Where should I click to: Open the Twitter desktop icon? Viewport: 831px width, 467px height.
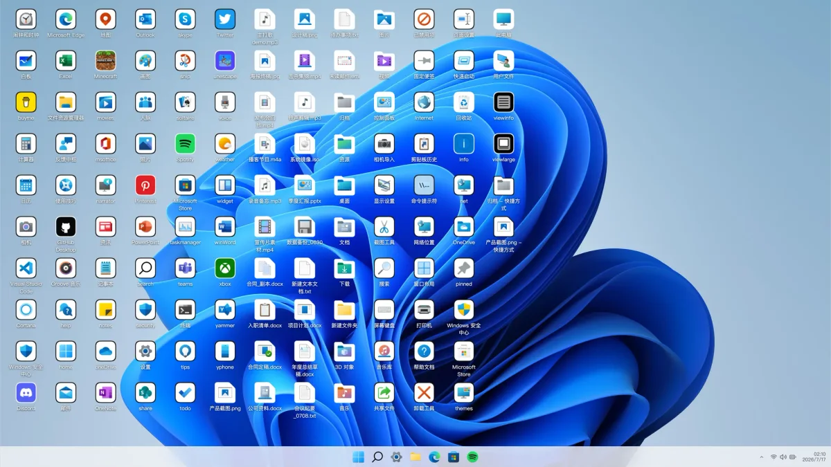(x=225, y=19)
